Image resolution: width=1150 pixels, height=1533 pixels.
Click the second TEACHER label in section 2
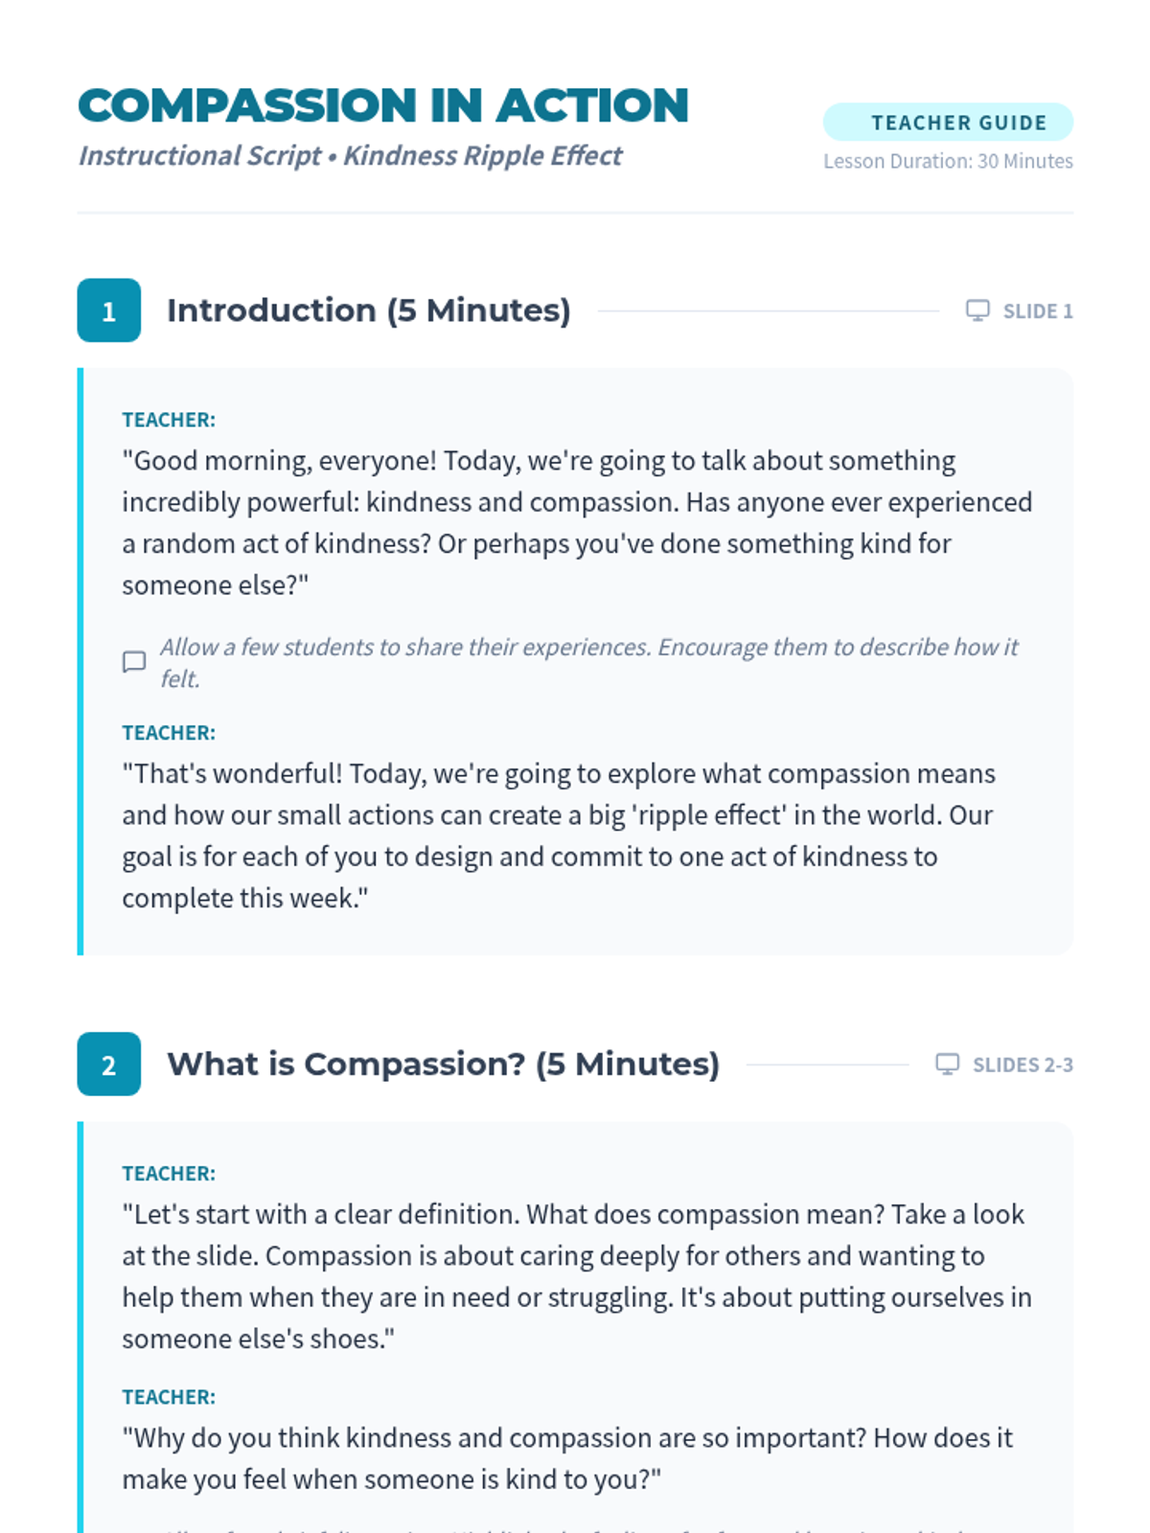169,1397
